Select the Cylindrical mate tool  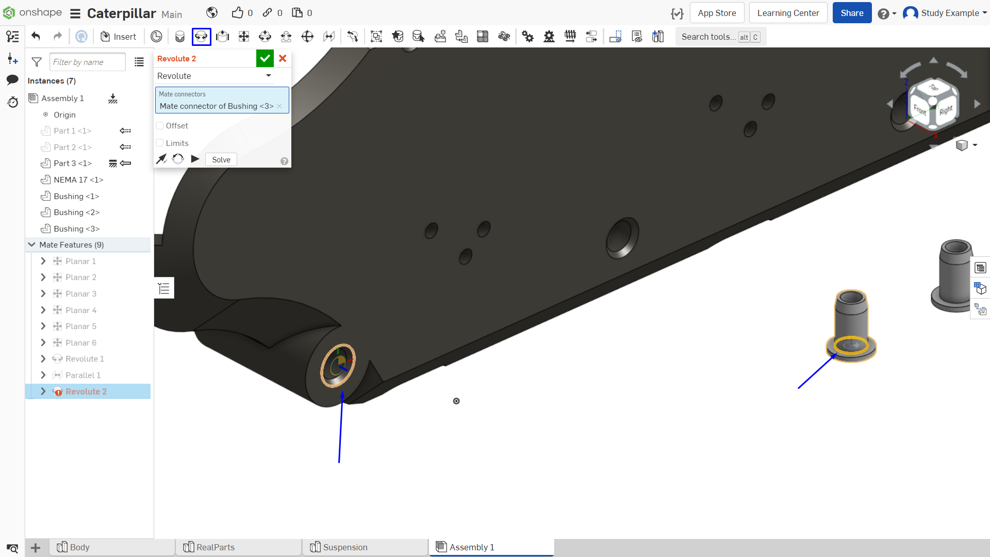pos(265,36)
